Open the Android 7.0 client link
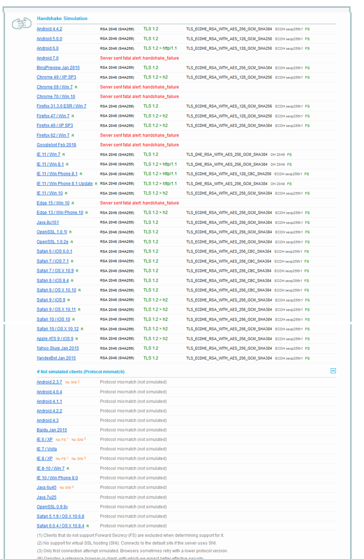This screenshot has height=559, width=364. [48, 58]
